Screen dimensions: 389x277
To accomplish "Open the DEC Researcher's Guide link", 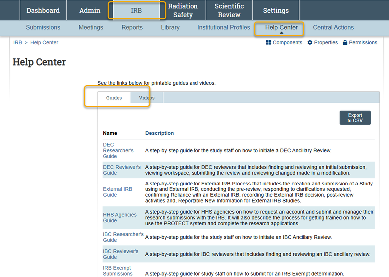I will (118, 150).
